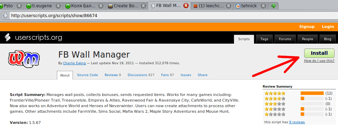Close the Psto tab
Screen dimensions: 338x126
(x=19, y=6)
